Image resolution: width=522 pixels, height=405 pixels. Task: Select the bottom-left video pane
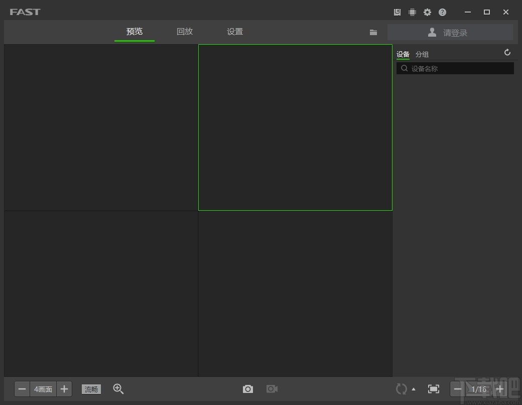point(101,294)
